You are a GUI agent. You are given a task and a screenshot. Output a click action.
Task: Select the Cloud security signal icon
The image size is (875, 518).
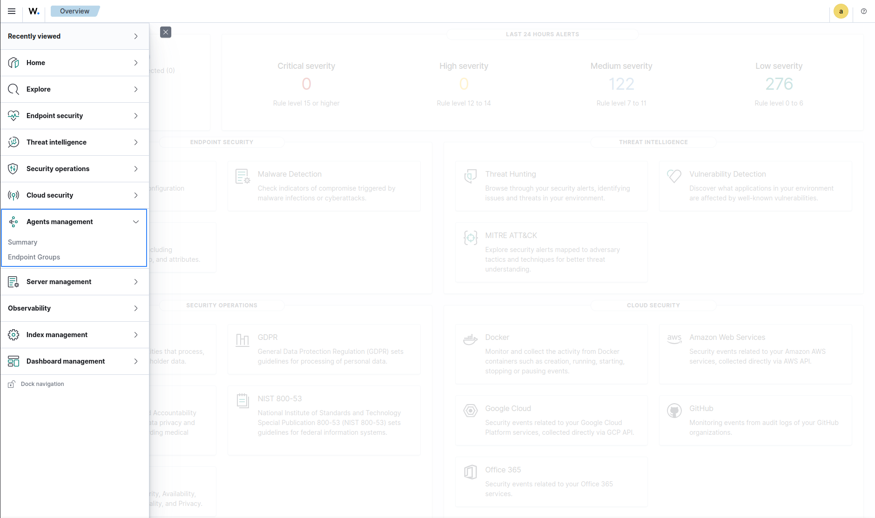tap(13, 195)
